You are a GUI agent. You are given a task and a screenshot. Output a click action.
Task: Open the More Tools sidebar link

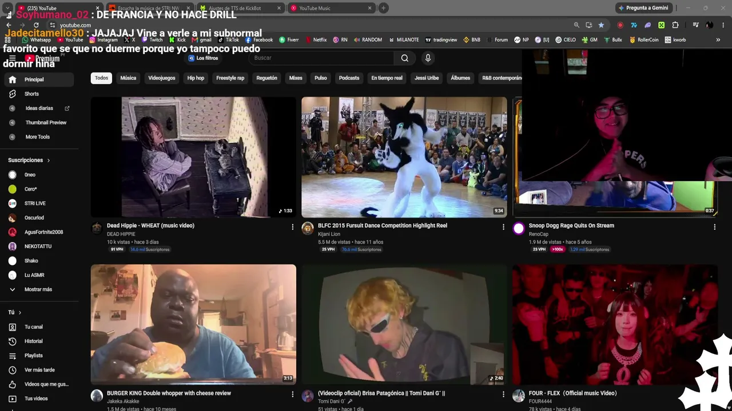tap(37, 137)
